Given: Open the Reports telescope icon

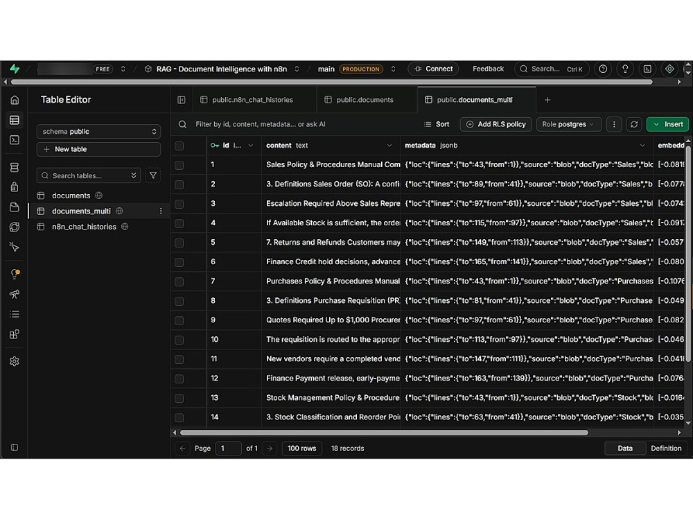Looking at the screenshot, I should click(15, 294).
